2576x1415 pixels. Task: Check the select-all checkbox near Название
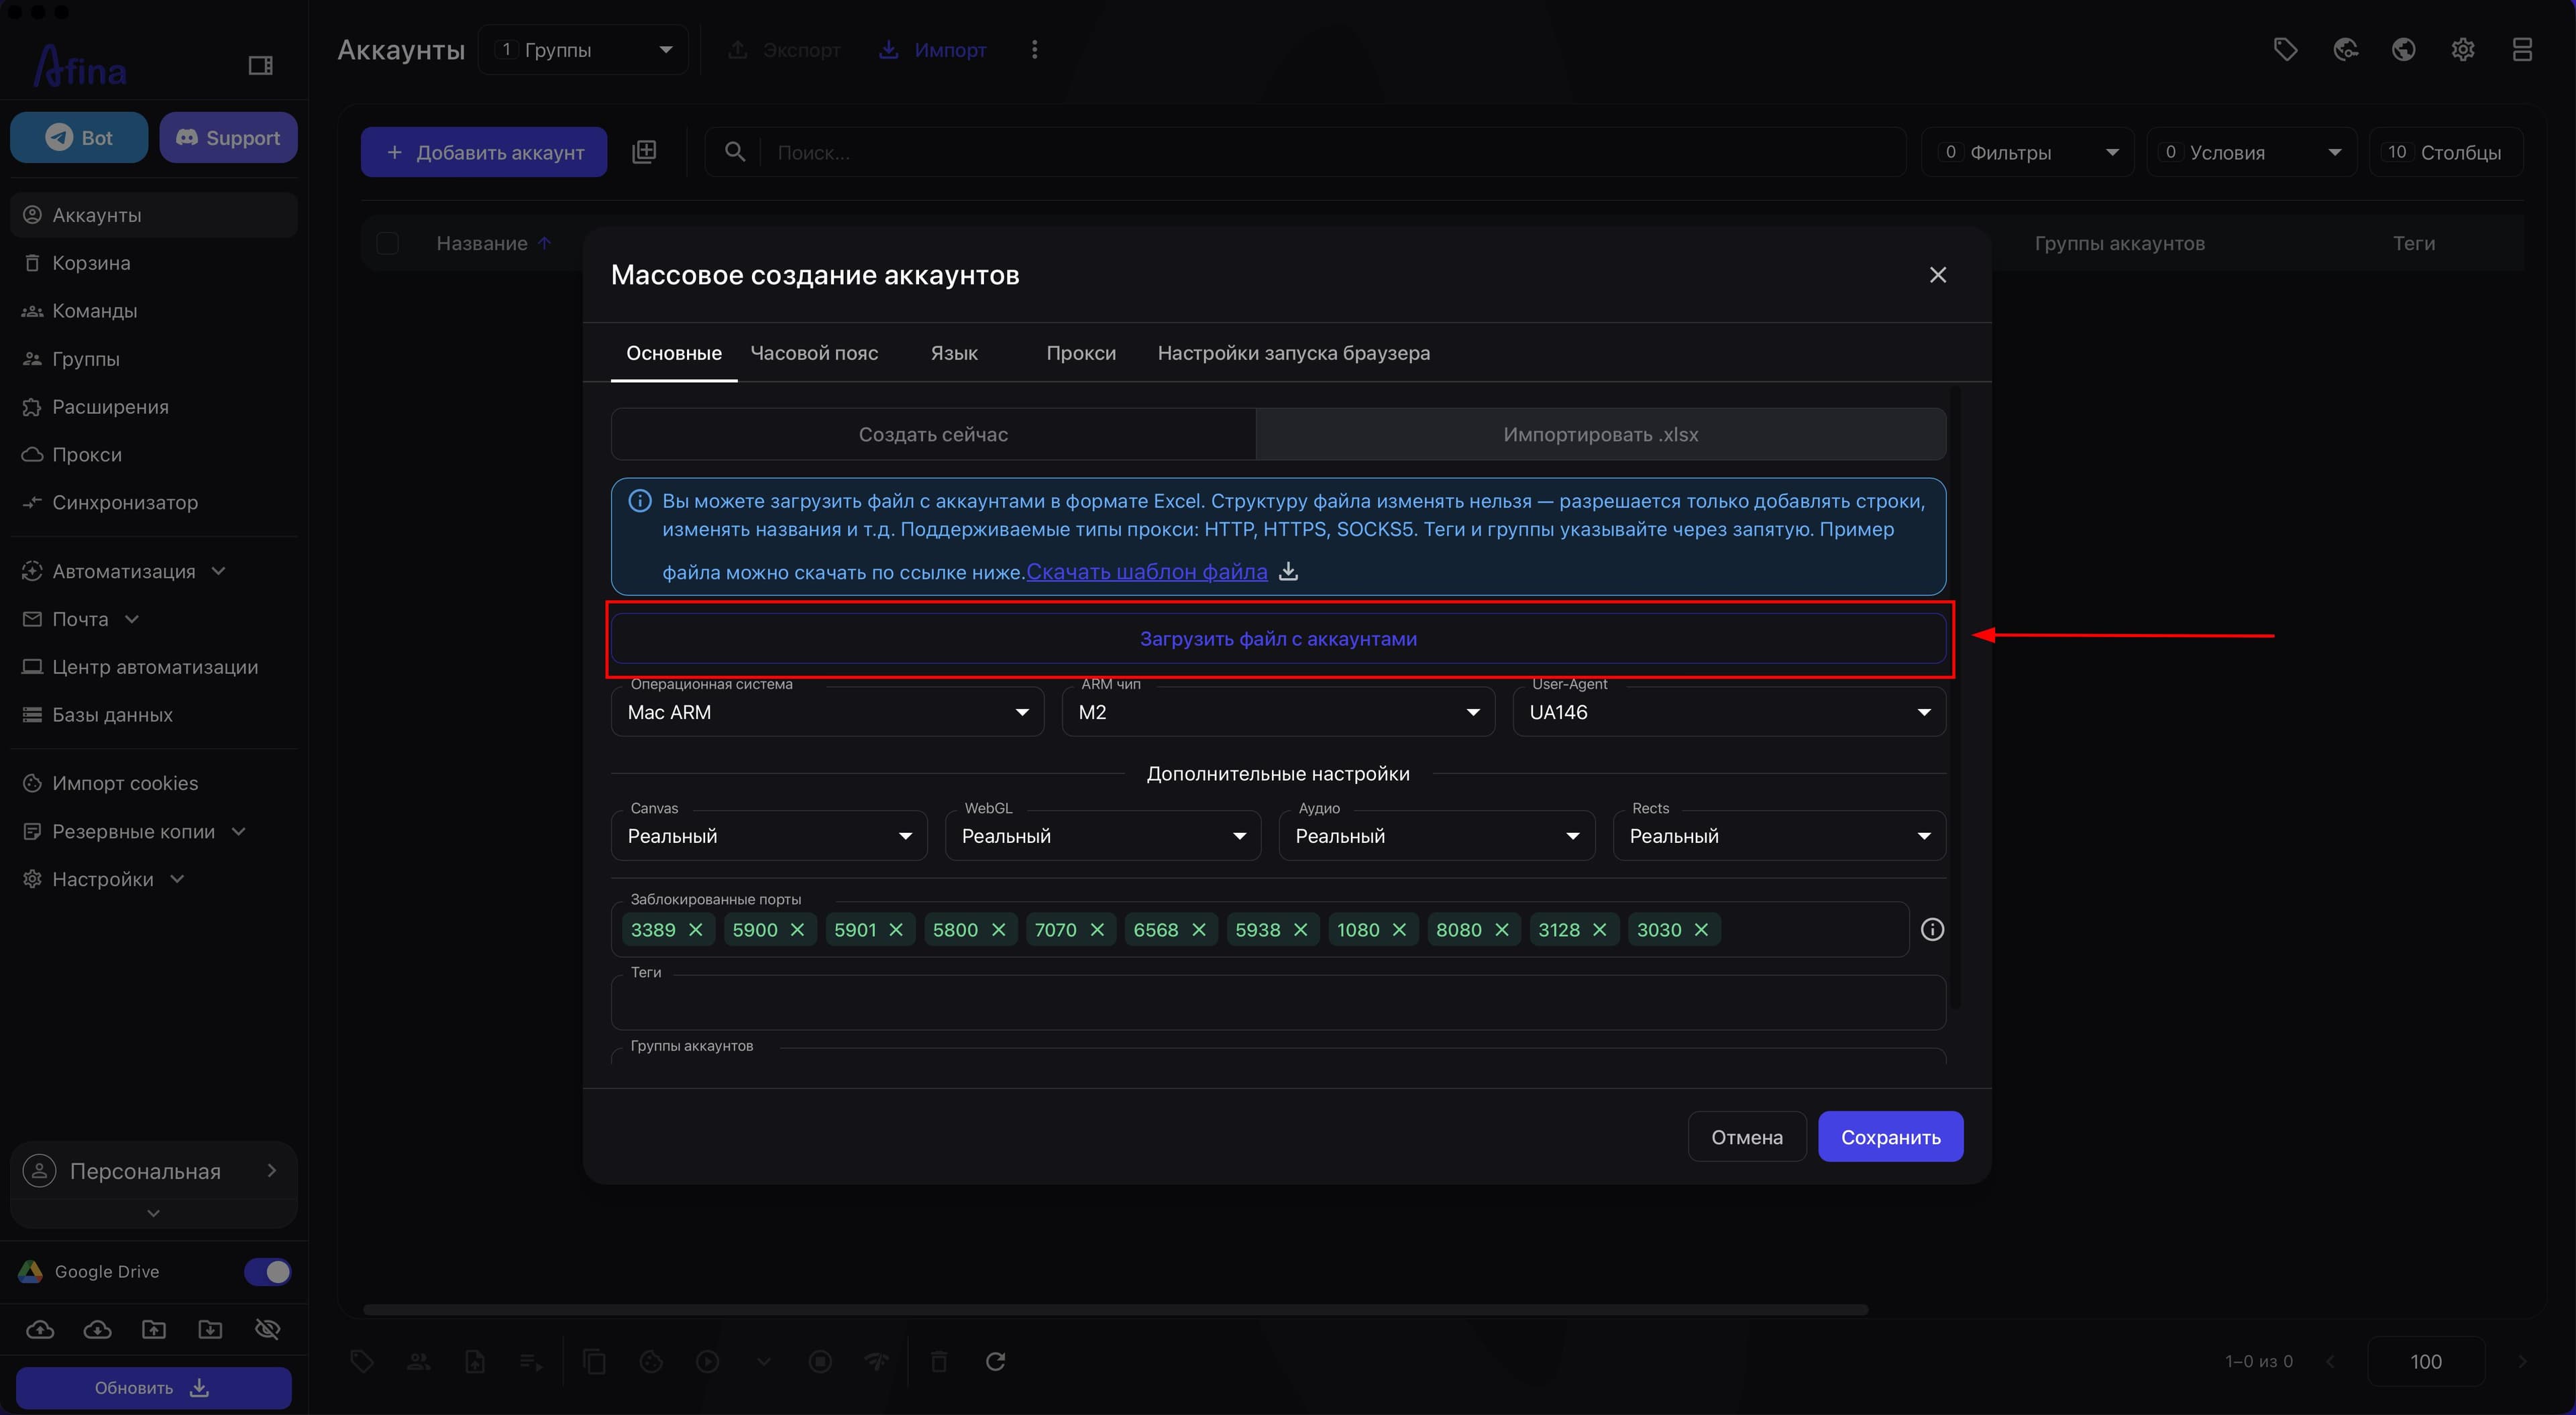point(387,243)
